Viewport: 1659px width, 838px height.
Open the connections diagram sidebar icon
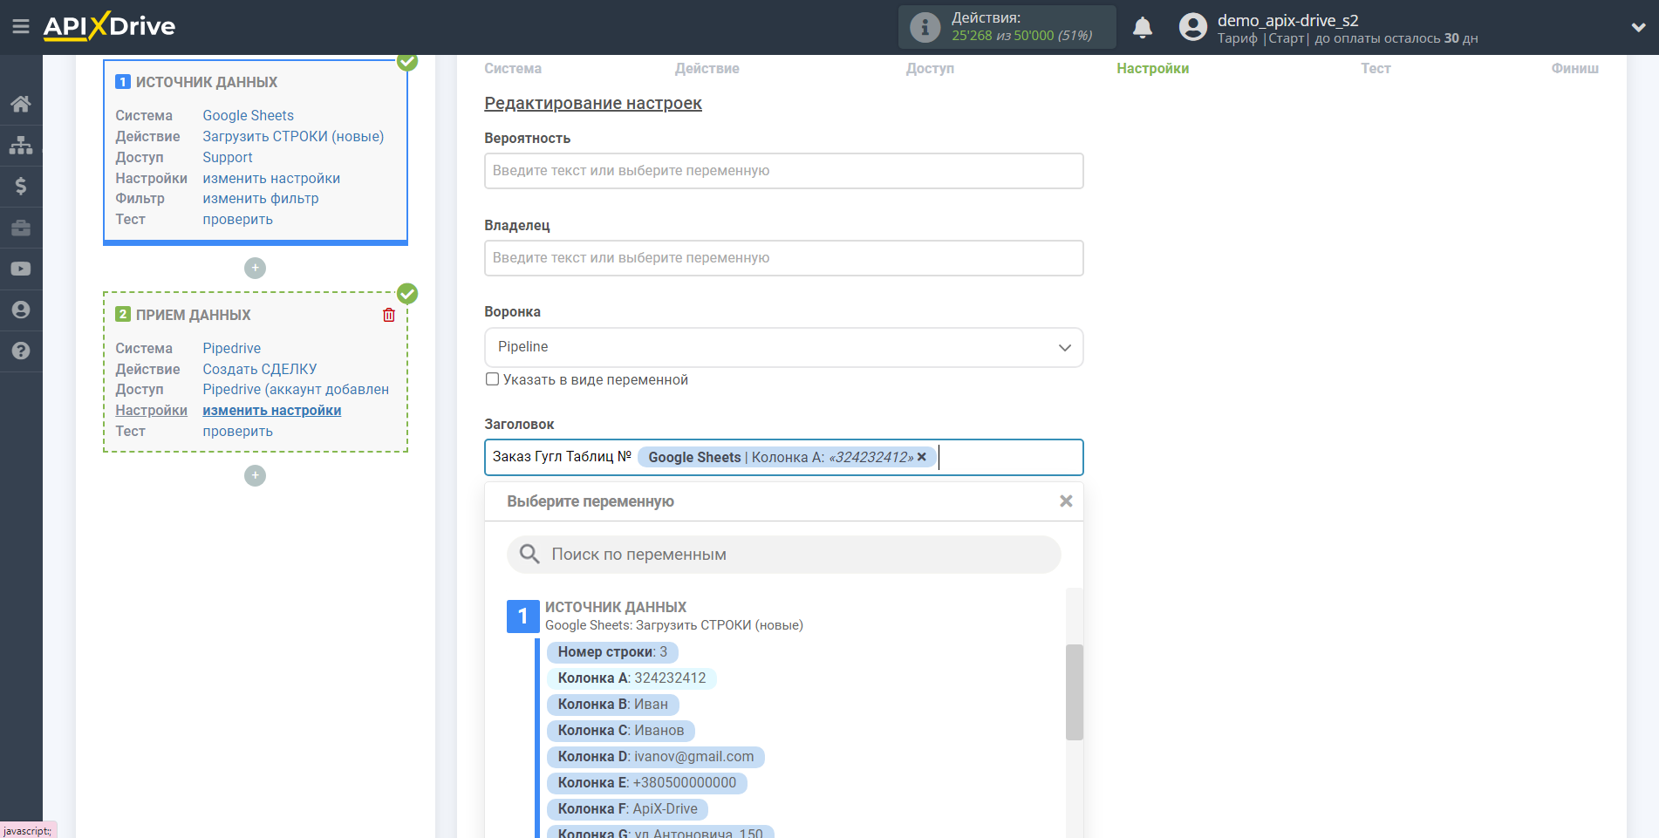point(21,145)
